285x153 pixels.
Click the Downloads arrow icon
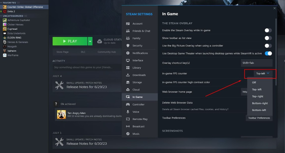coord(128,75)
